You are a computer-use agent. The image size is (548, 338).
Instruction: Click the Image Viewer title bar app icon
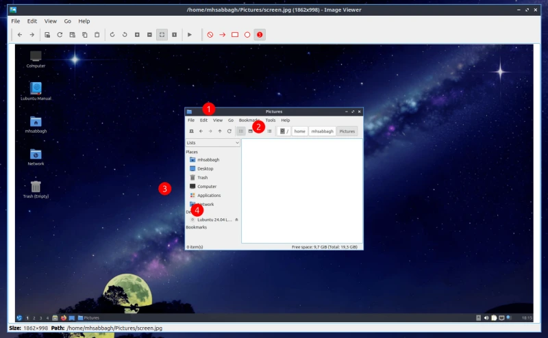[x=13, y=10]
